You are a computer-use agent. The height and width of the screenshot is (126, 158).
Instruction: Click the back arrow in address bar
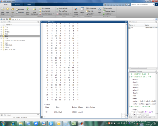(2, 19)
